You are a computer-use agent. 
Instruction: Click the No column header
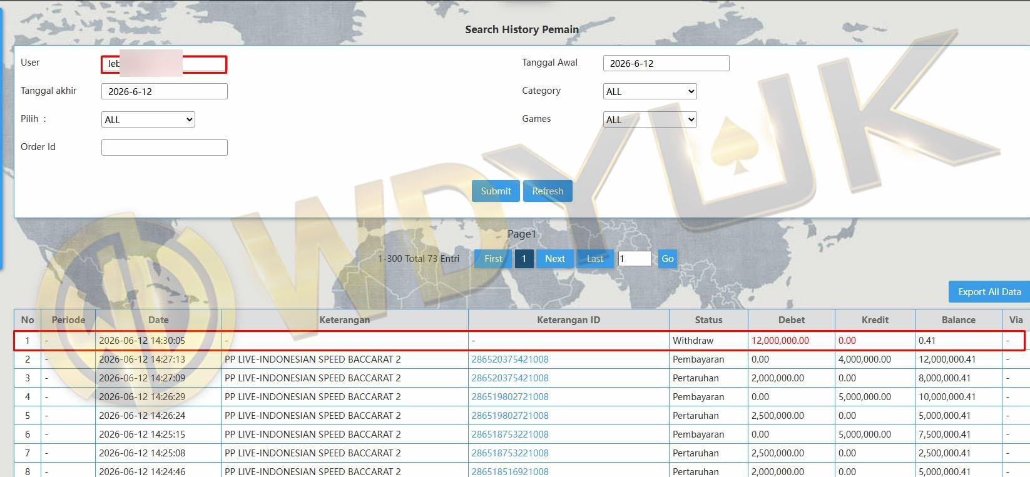(28, 320)
